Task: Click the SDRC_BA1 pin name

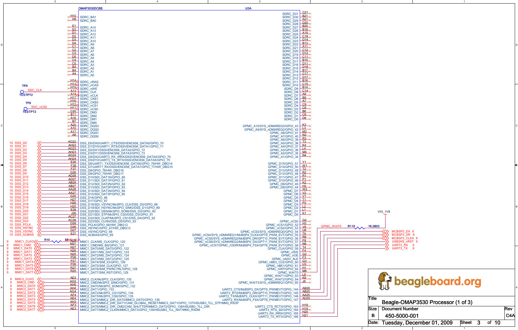Action: point(88,17)
